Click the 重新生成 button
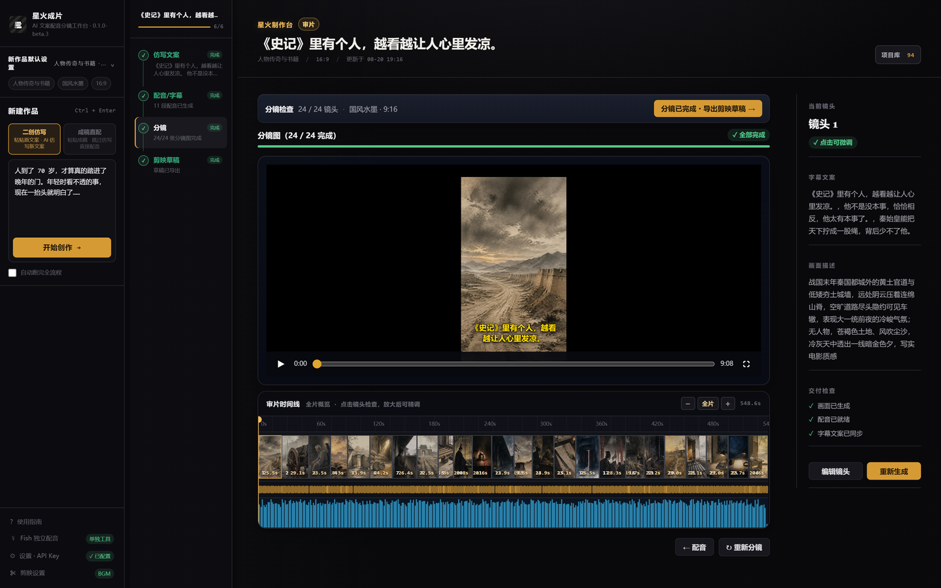941x588 pixels. tap(894, 471)
